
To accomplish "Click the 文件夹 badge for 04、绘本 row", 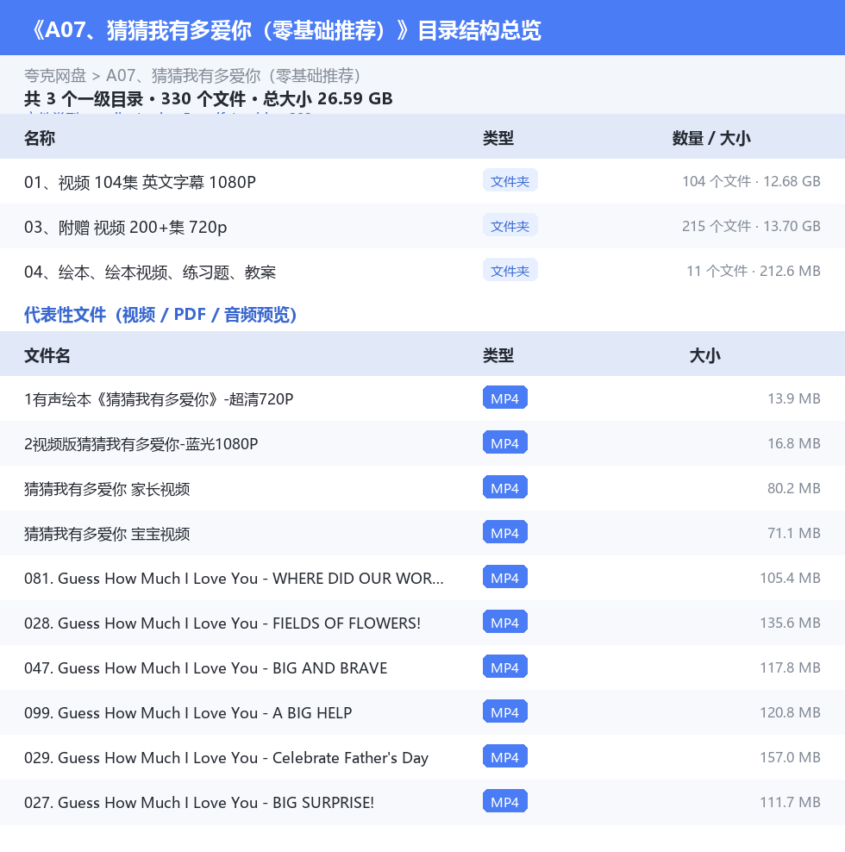I will [510, 271].
